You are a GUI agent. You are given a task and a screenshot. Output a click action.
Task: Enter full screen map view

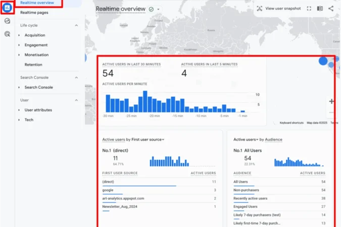[x=309, y=9]
